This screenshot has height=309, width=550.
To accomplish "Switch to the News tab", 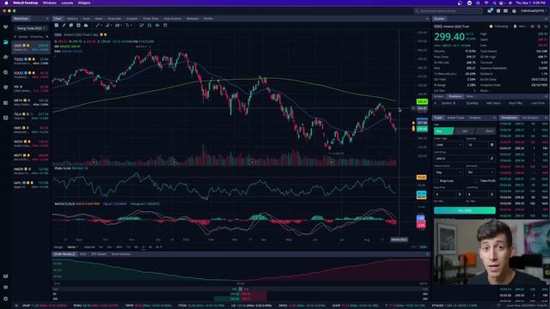I will (x=99, y=19).
